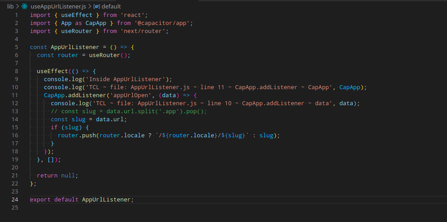Click 'AppUrlListener' in the export statement
The height and width of the screenshot is (222, 447).
pos(107,199)
